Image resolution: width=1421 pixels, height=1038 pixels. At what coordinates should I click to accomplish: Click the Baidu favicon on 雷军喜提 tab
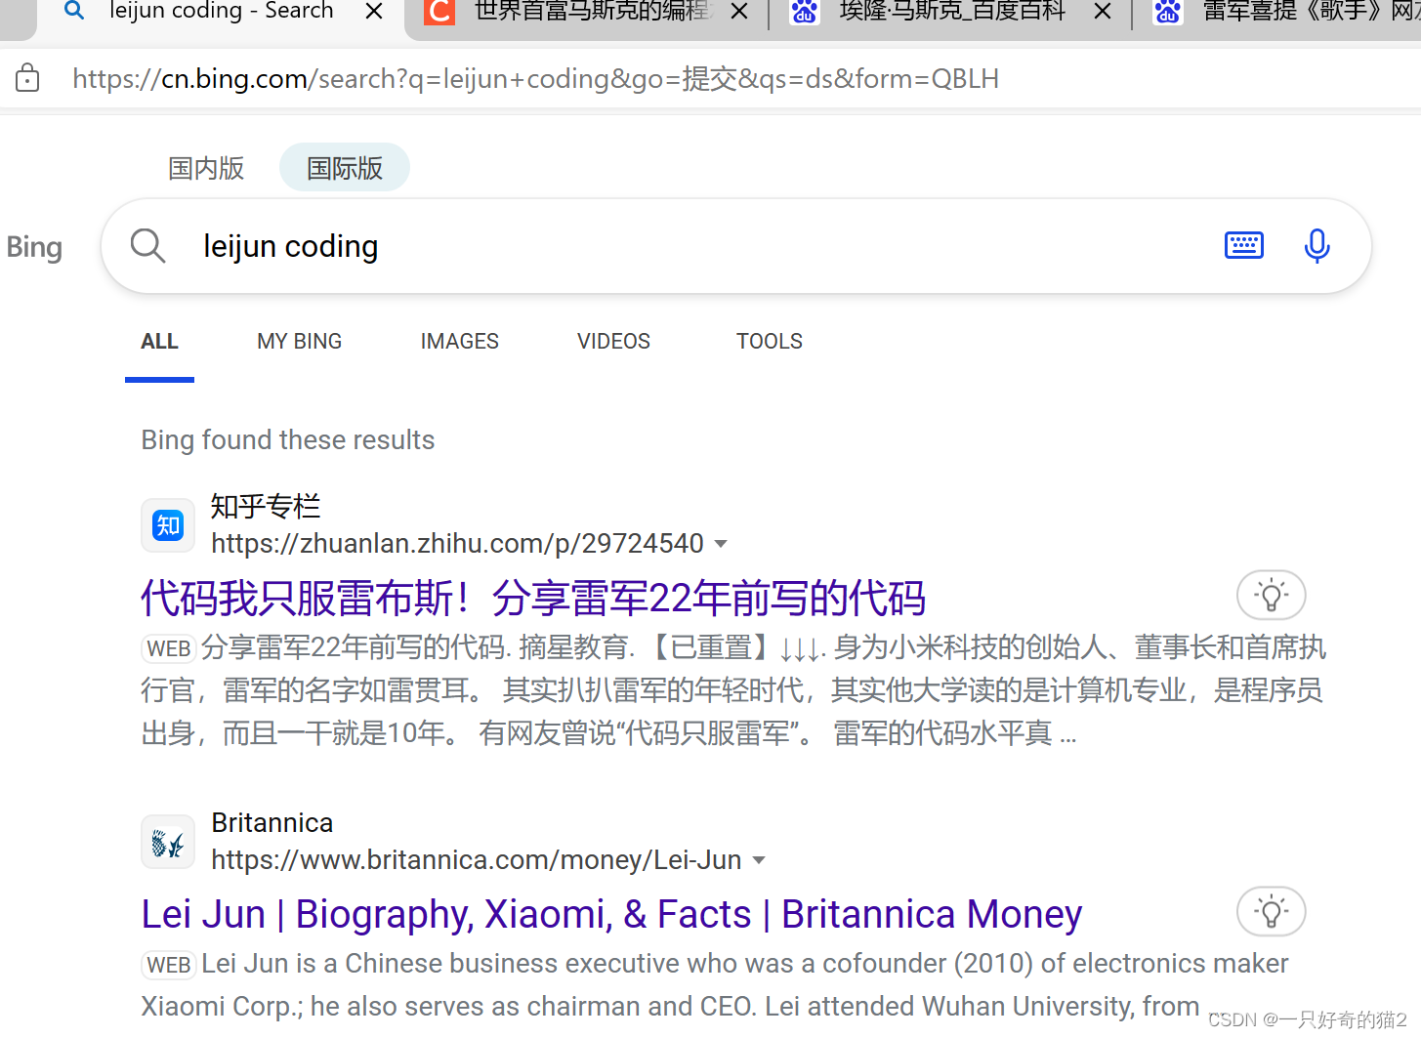[x=1168, y=12]
